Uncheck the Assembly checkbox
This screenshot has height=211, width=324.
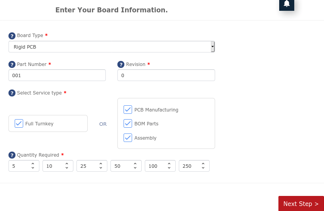click(128, 138)
